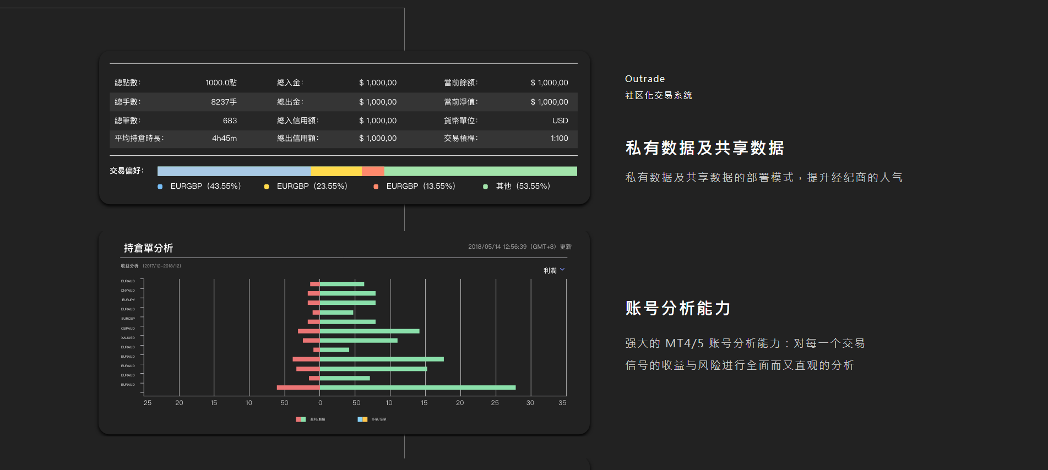The image size is (1048, 470).
Task: Click the 交易偏好 label
Action: click(127, 171)
